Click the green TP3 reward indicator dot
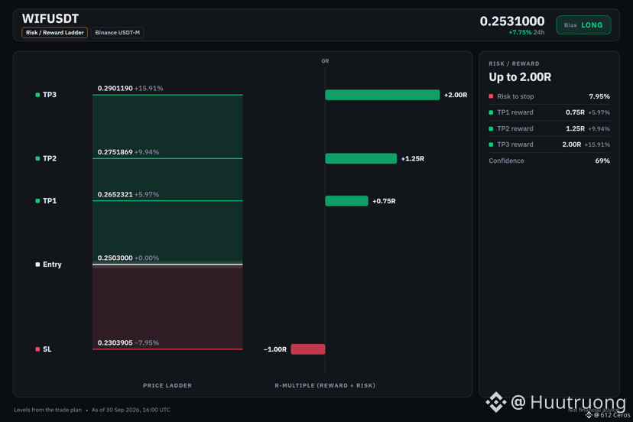633x422 pixels. click(x=491, y=144)
